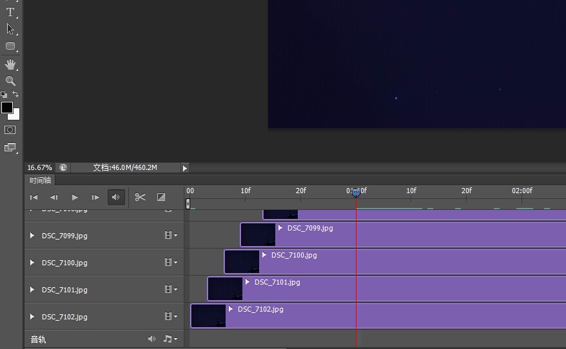Screen dimensions: 566x349
Task: Click the black foreground color swatch
Action: click(x=6, y=108)
